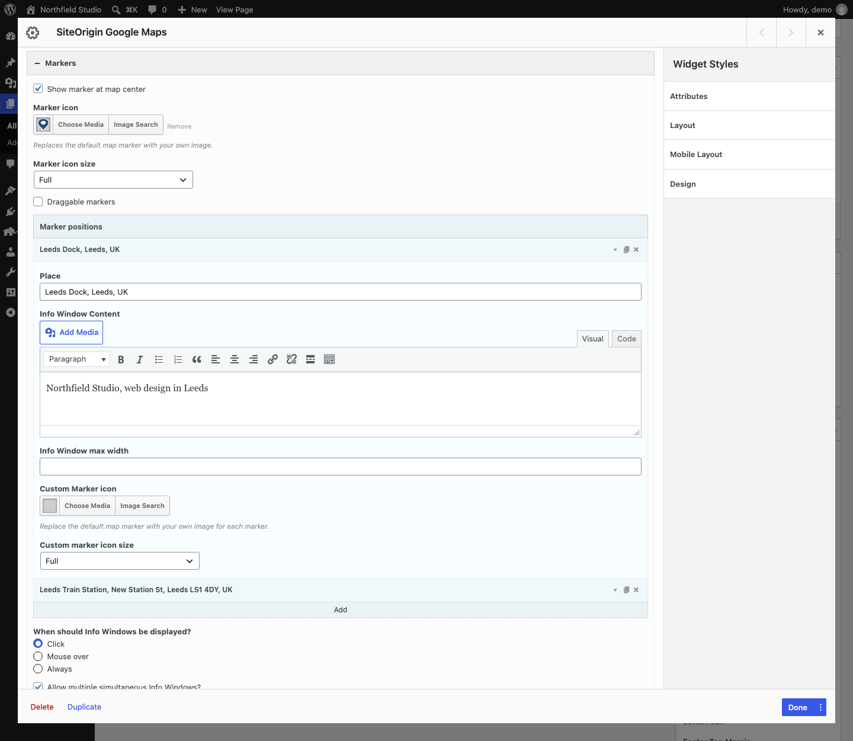Open Media library from the sidebar icon
Image resolution: width=853 pixels, height=741 pixels.
click(x=10, y=82)
